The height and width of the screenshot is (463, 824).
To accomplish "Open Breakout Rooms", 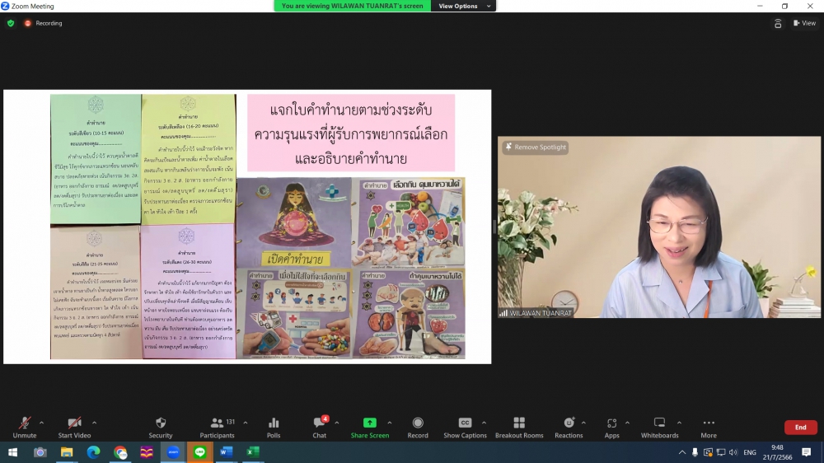I will tap(519, 425).
